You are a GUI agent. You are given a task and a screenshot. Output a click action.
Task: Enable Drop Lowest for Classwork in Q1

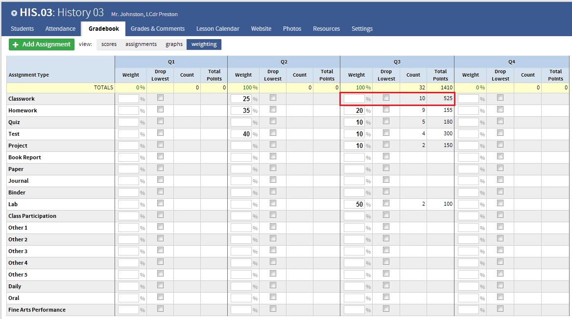pyautogui.click(x=160, y=98)
